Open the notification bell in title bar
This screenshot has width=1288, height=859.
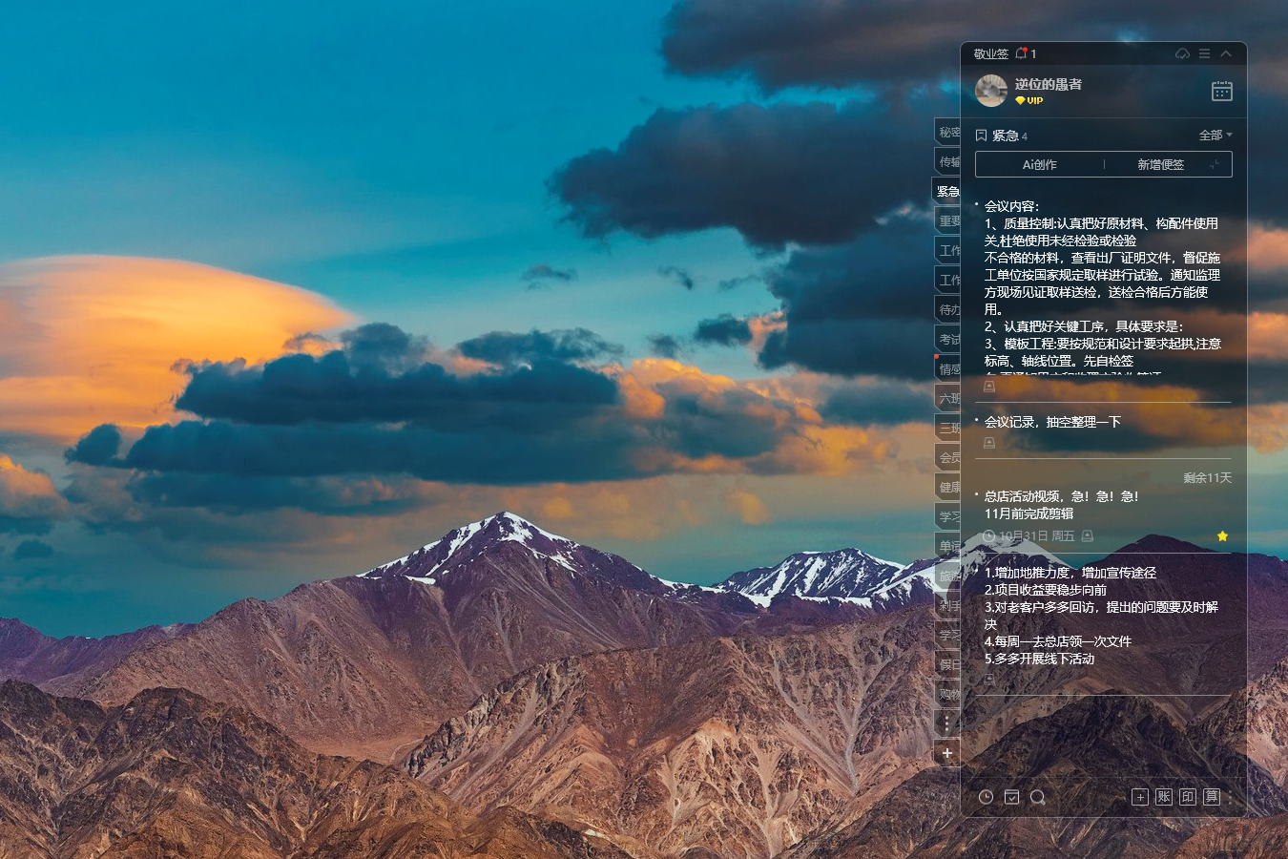click(1021, 53)
